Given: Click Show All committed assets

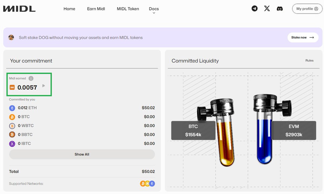Looking at the screenshot, I should click(x=82, y=154).
